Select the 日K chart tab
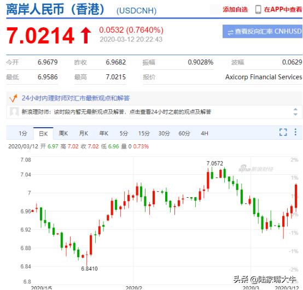This screenshot has width=303, height=290. coord(43,133)
